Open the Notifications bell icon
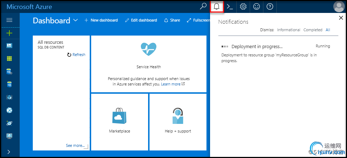 pyautogui.click(x=217, y=6)
